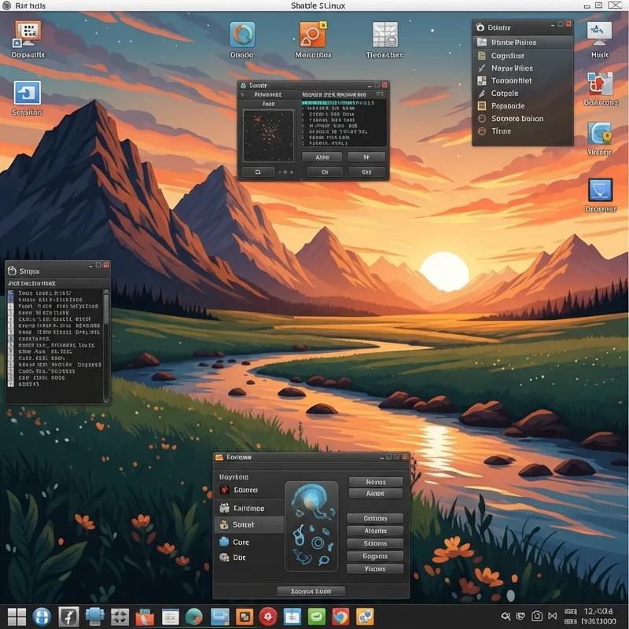Open the Hulk monitor desktop icon

600,33
